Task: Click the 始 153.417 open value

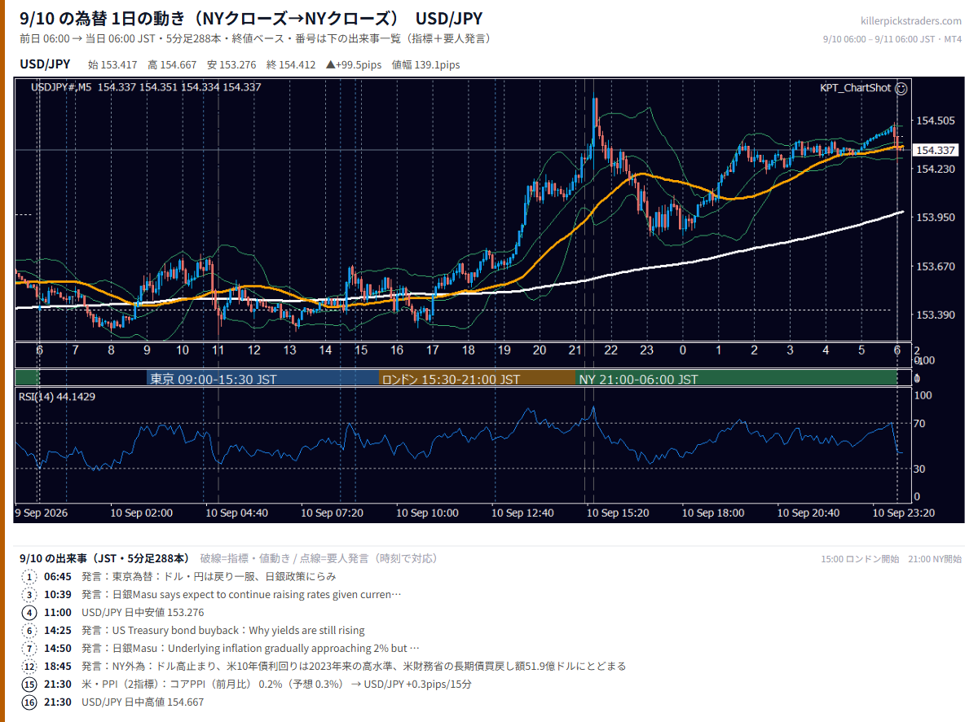Action: tap(112, 64)
